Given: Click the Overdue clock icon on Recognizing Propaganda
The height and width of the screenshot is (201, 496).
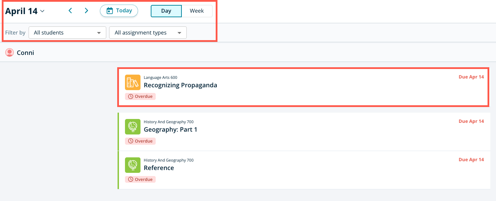Looking at the screenshot, I should 131,96.
